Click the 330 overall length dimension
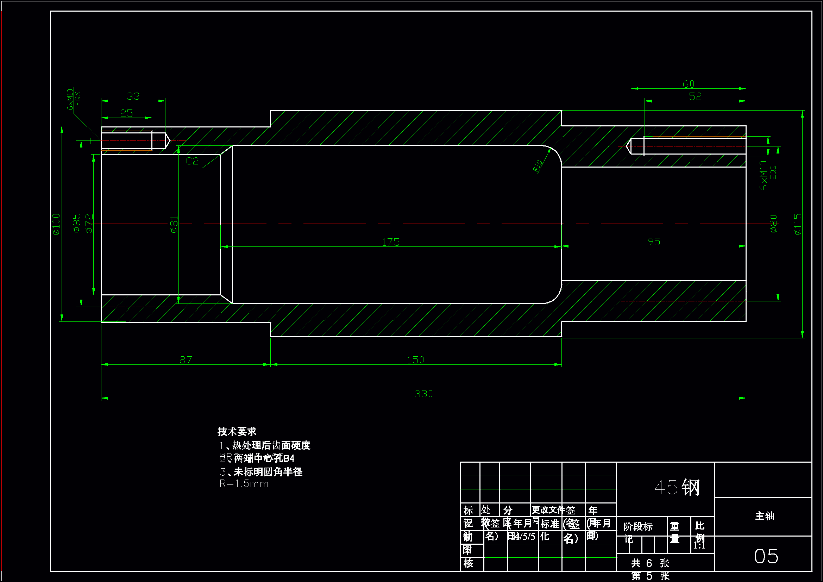The image size is (823, 582). (x=423, y=394)
